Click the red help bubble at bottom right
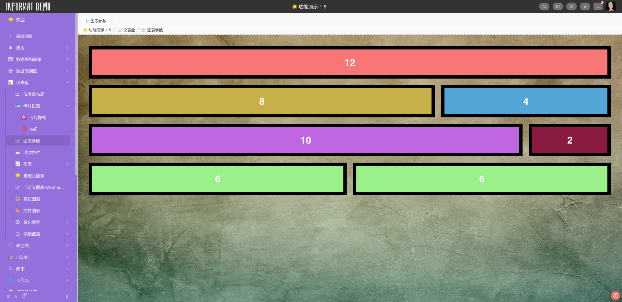Viewport: 622px width, 302px height. [x=615, y=296]
